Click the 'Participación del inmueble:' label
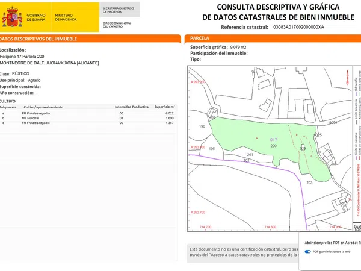 point(219,53)
